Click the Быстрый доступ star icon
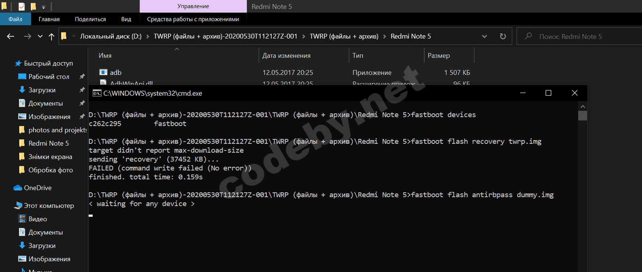This screenshot has width=642, height=272. pyautogui.click(x=18, y=63)
